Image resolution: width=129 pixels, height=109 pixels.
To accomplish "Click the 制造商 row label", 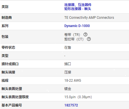I will (x=7, y=18).
